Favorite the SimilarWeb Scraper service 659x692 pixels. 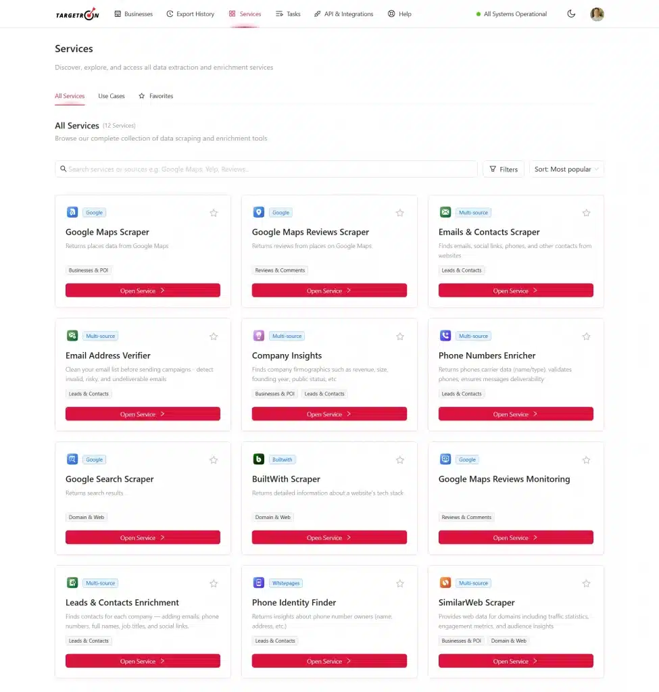[586, 583]
